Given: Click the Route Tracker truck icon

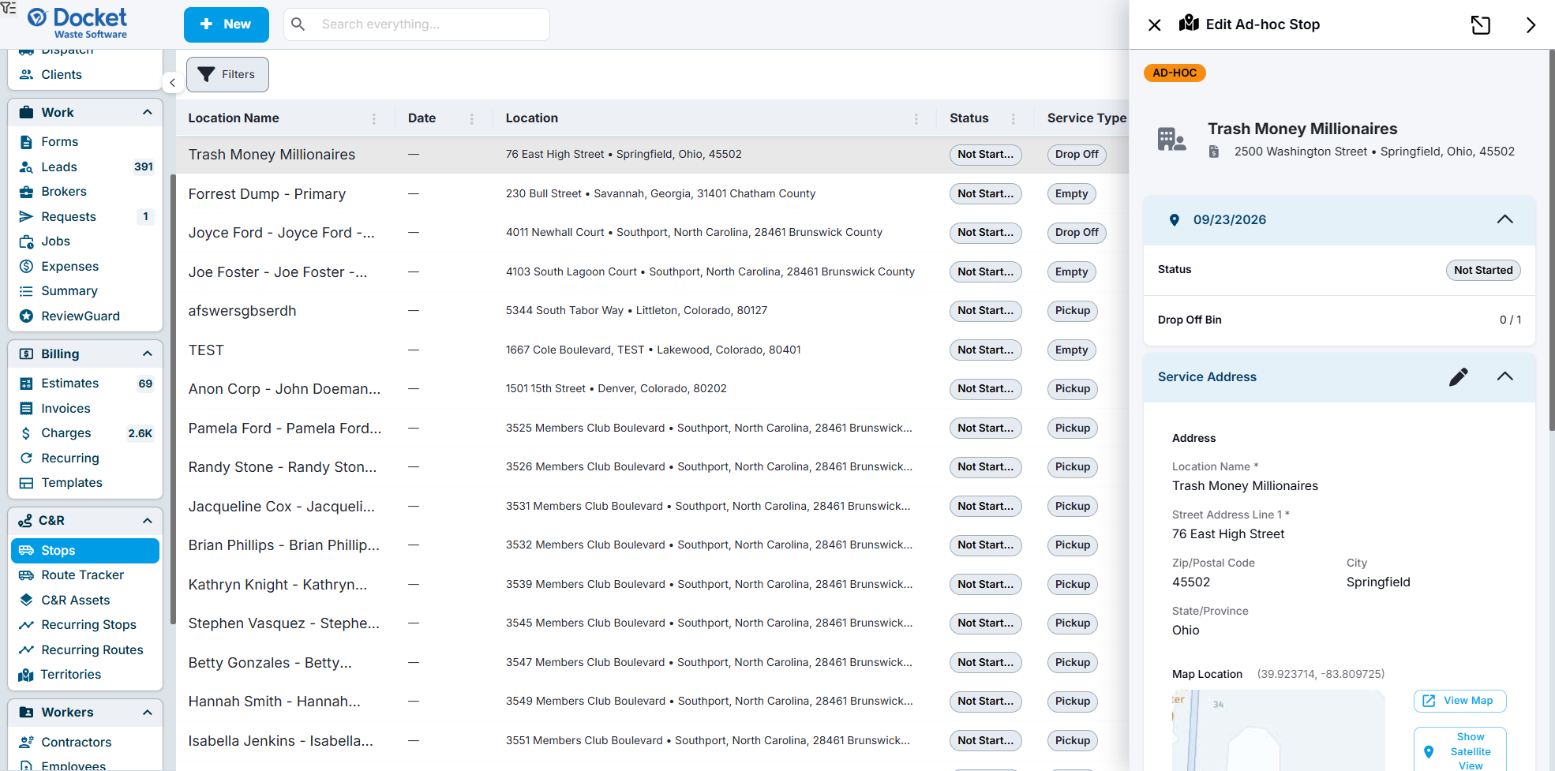Looking at the screenshot, I should (x=26, y=575).
